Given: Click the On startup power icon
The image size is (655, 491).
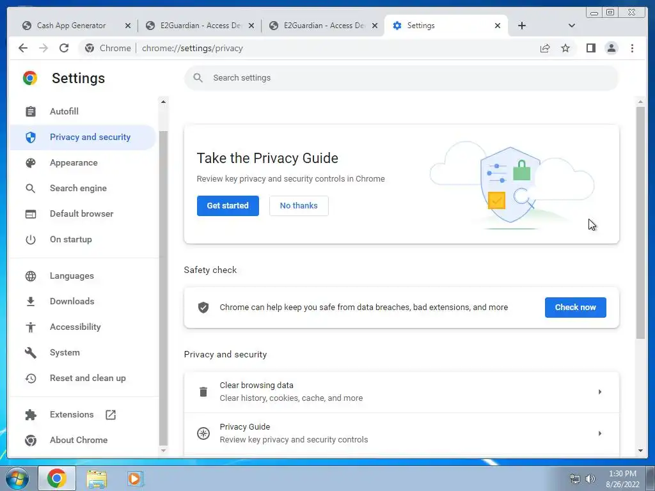Looking at the screenshot, I should pyautogui.click(x=31, y=240).
